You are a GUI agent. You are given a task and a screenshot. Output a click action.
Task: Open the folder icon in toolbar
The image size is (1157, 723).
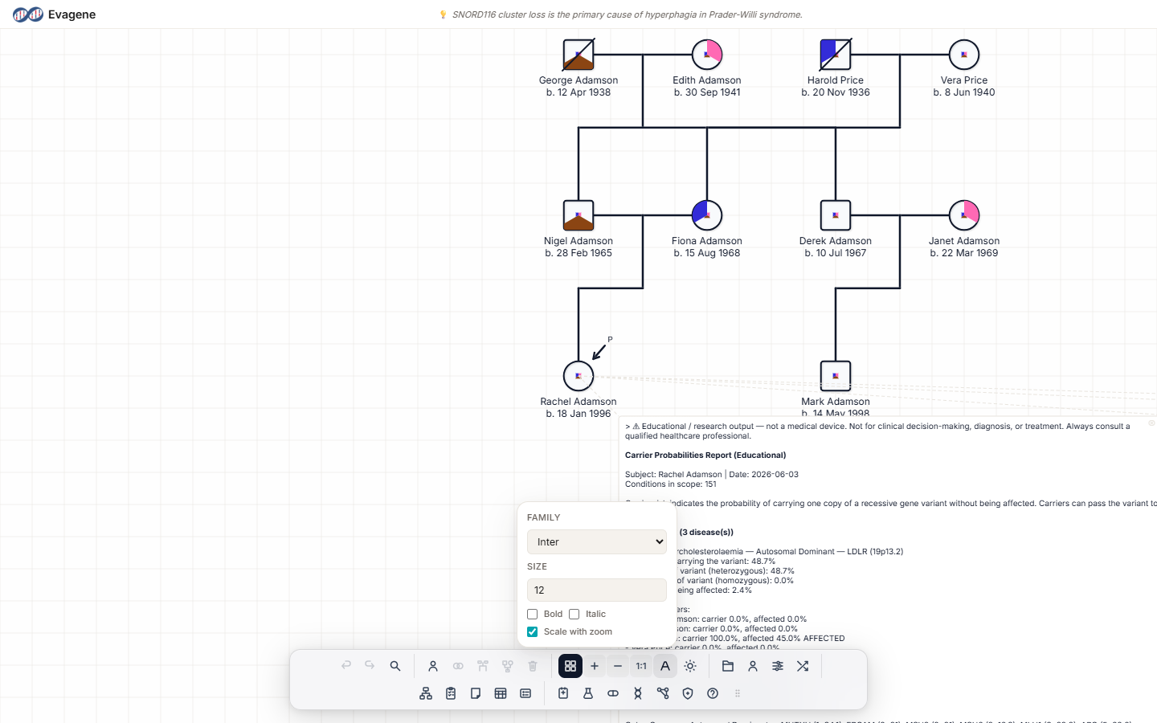(728, 666)
